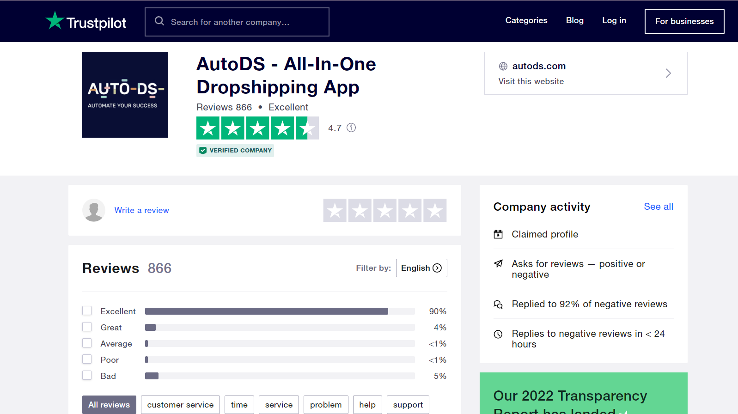Screen dimensions: 738x414
Task: Click the AutoDS company logo image
Action: (x=125, y=95)
